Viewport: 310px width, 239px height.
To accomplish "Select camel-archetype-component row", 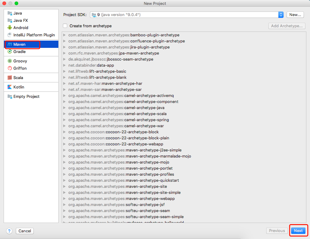I will coord(184,102).
